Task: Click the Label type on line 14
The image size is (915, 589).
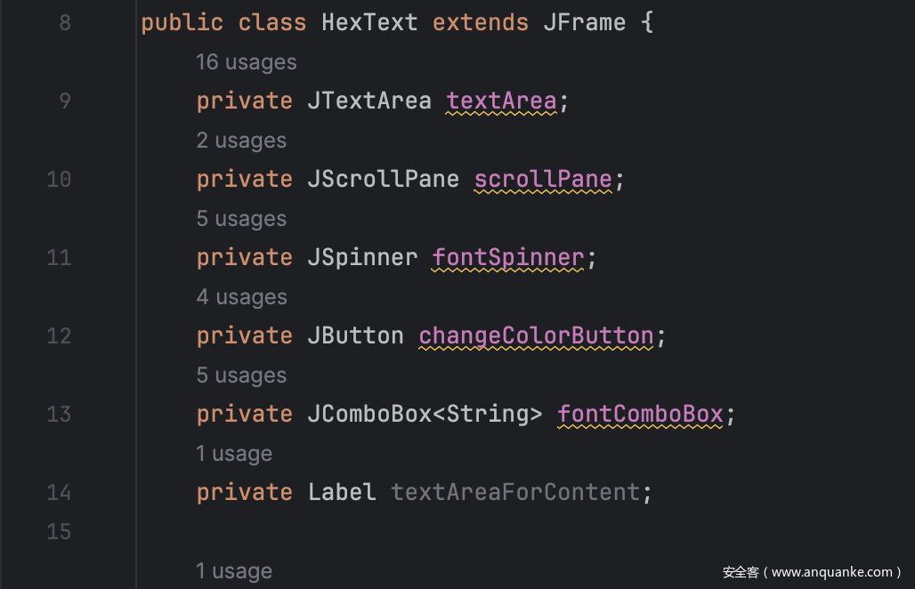Action: (x=342, y=492)
